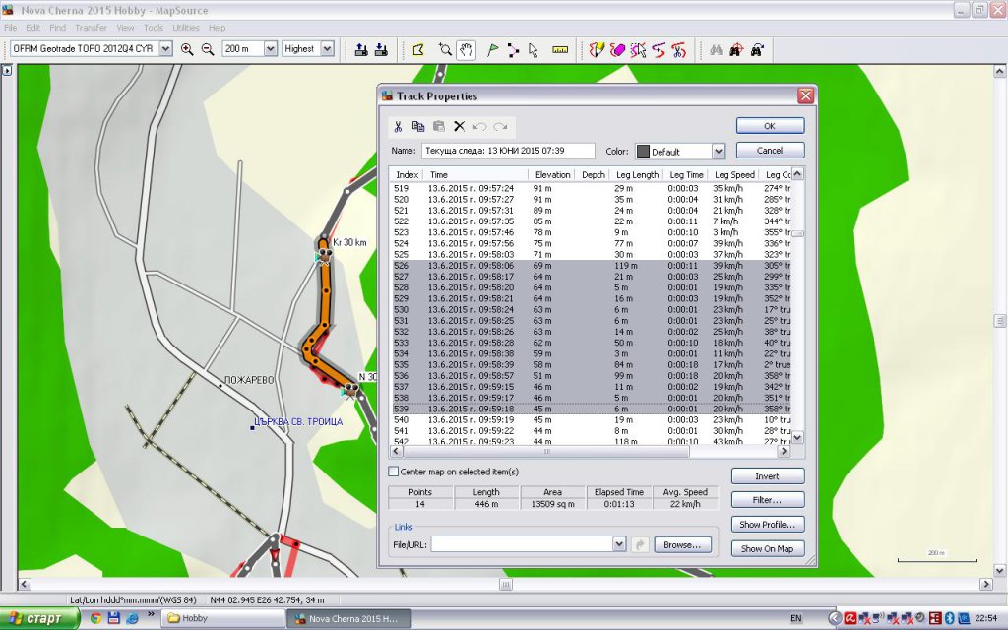Open the Transfer menu

point(91,28)
